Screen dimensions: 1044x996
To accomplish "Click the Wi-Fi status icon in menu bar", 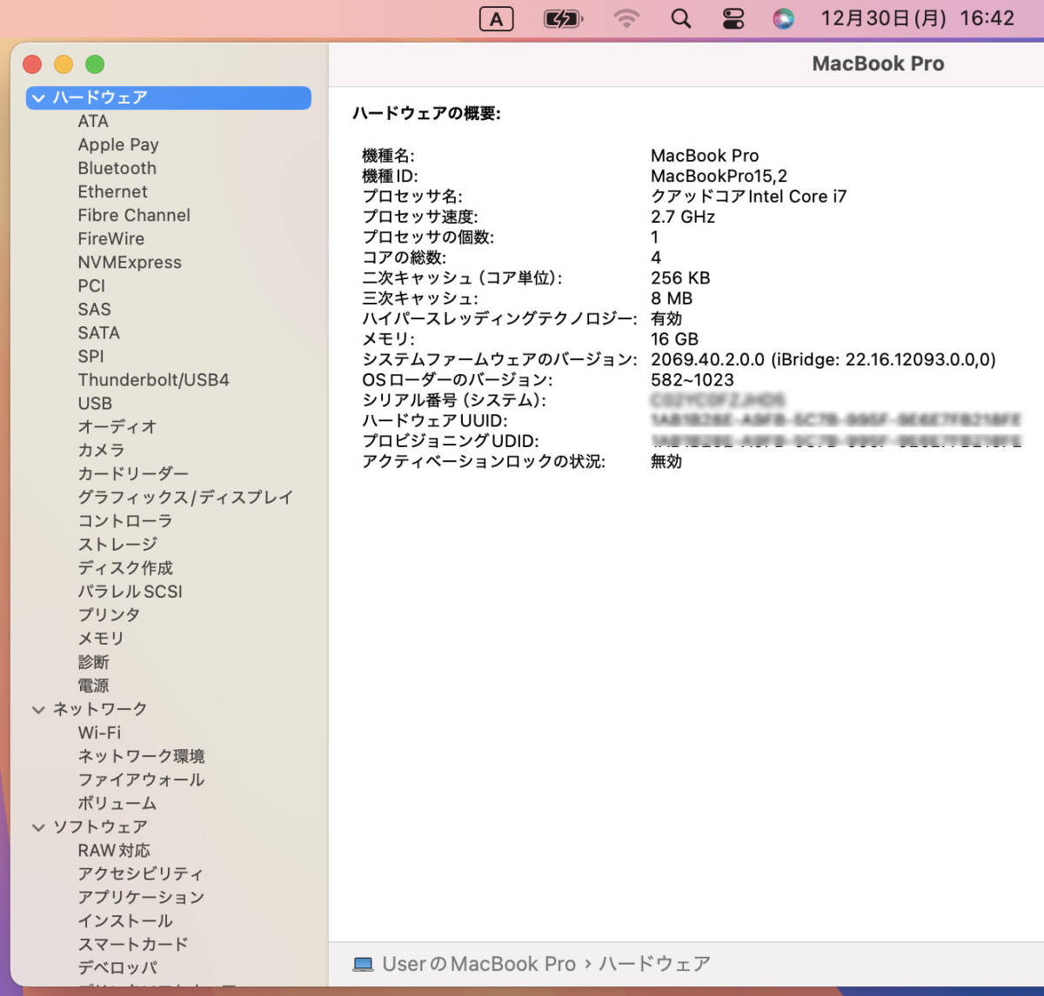I will (x=626, y=19).
